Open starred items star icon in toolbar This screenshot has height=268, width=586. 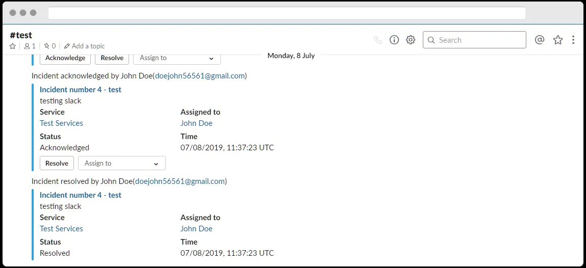coord(558,40)
